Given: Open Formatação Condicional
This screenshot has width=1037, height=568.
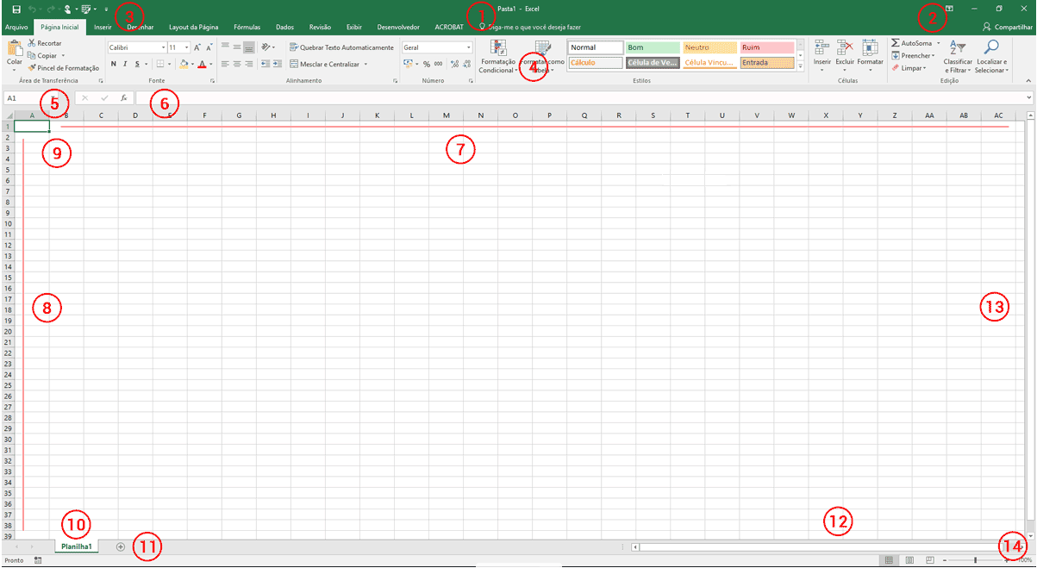Looking at the screenshot, I should pyautogui.click(x=497, y=56).
